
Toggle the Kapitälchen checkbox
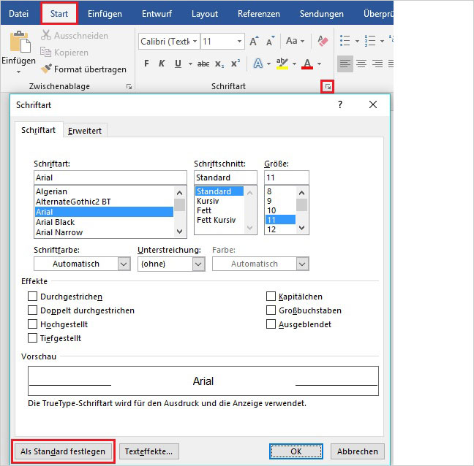click(x=271, y=297)
